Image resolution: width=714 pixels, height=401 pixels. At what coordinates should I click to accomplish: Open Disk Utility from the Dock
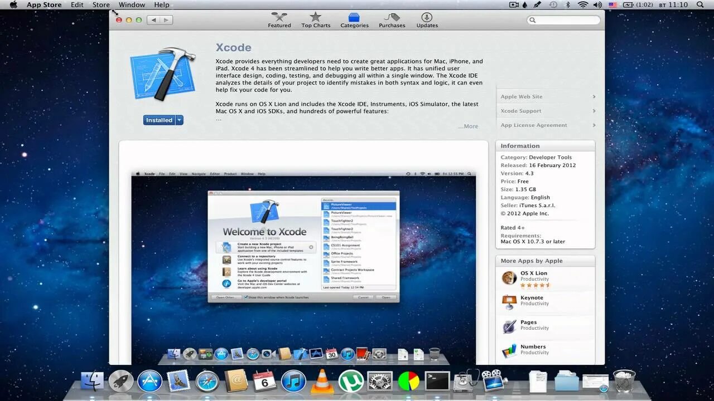pyautogui.click(x=466, y=382)
